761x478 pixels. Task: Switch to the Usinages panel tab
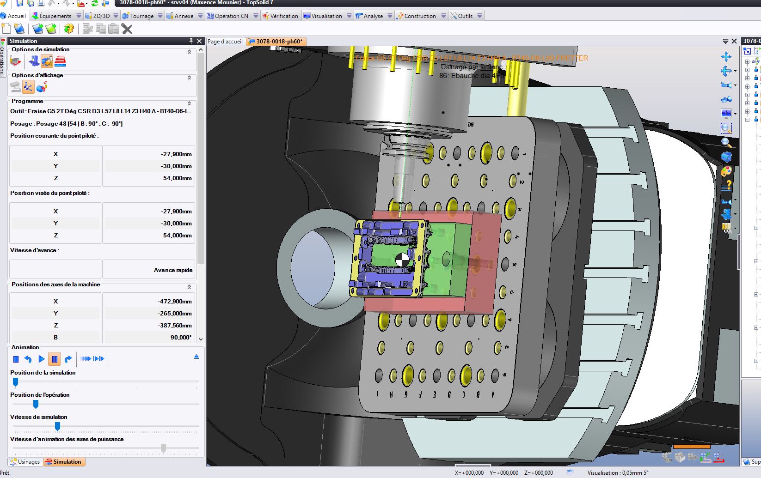point(25,462)
